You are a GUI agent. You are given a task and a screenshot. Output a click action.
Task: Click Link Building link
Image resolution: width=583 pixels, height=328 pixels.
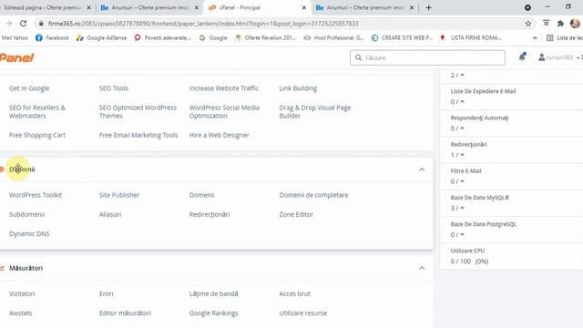(x=298, y=88)
